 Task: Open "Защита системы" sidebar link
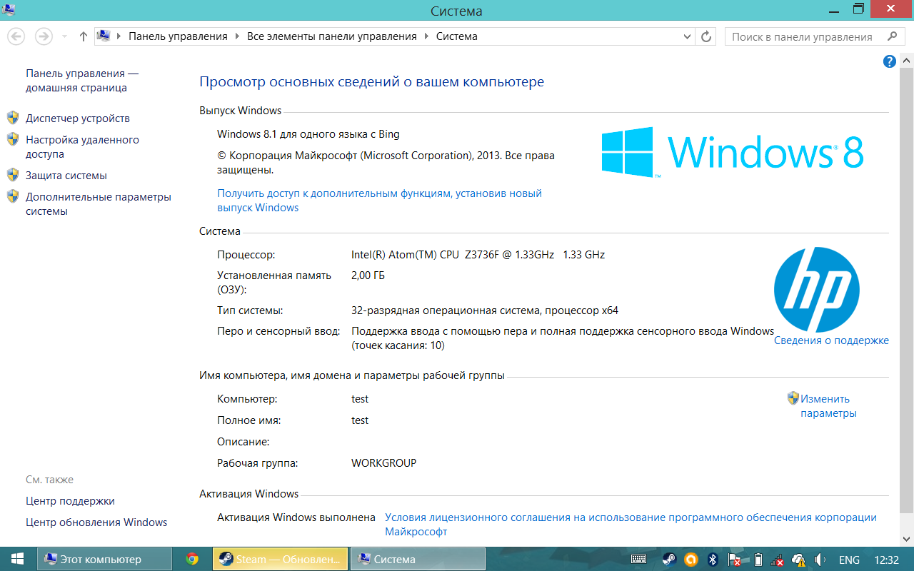tap(66, 176)
